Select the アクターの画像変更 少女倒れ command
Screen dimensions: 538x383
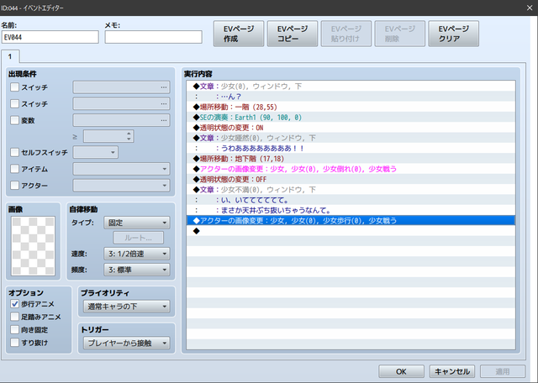351,169
